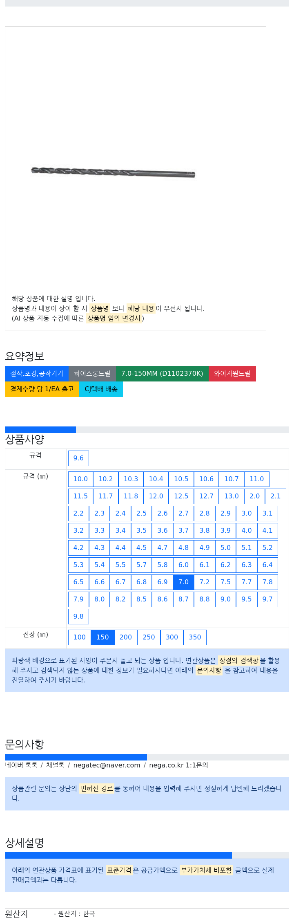Select the 5.0 mm size option
The width and height of the screenshot is (294, 922).
(225, 548)
